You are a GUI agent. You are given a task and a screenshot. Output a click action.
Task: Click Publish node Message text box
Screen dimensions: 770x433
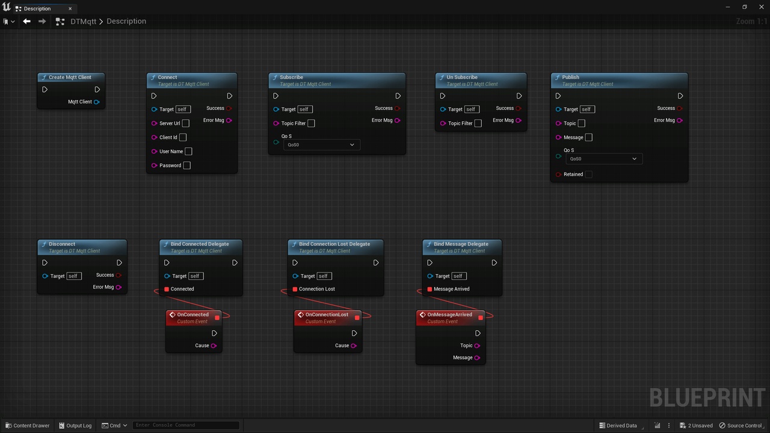tap(588, 137)
